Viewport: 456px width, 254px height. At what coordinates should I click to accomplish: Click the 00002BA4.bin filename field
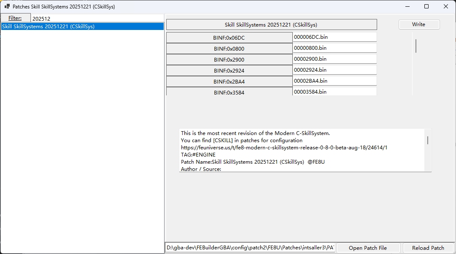(335, 81)
